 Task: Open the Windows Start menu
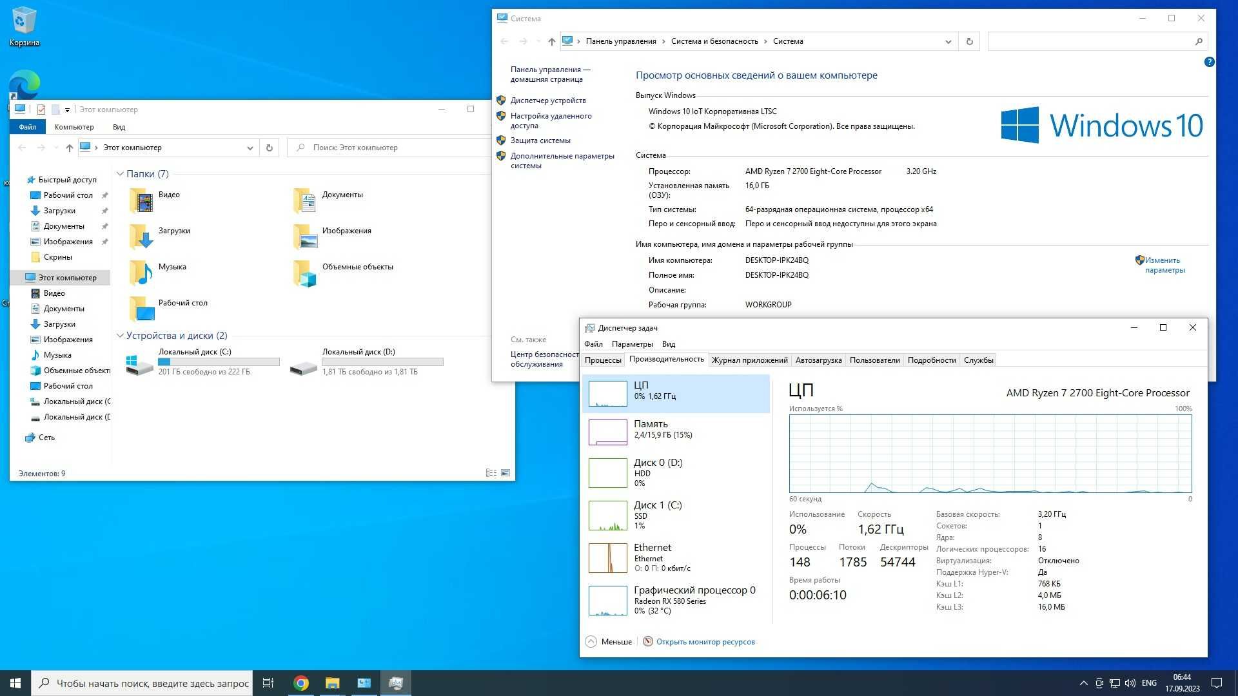[15, 683]
